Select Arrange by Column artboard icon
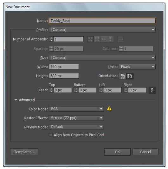This screenshot has width=168, height=169. (x=110, y=39)
